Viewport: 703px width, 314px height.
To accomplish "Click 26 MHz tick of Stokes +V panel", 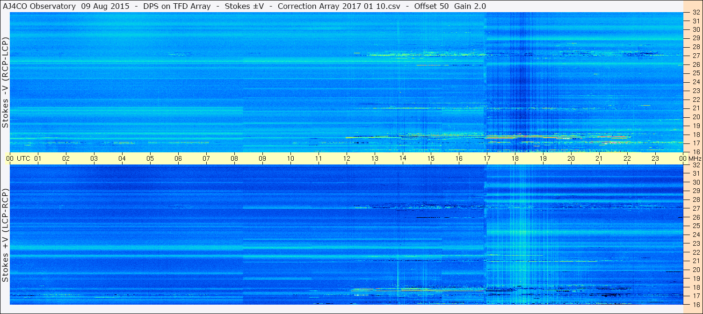I will coord(696,217).
